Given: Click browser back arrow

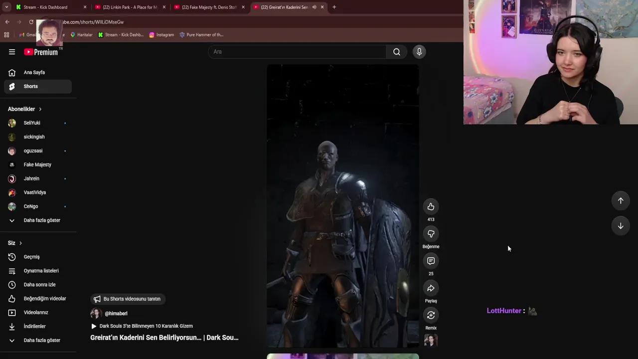Looking at the screenshot, I should (7, 22).
